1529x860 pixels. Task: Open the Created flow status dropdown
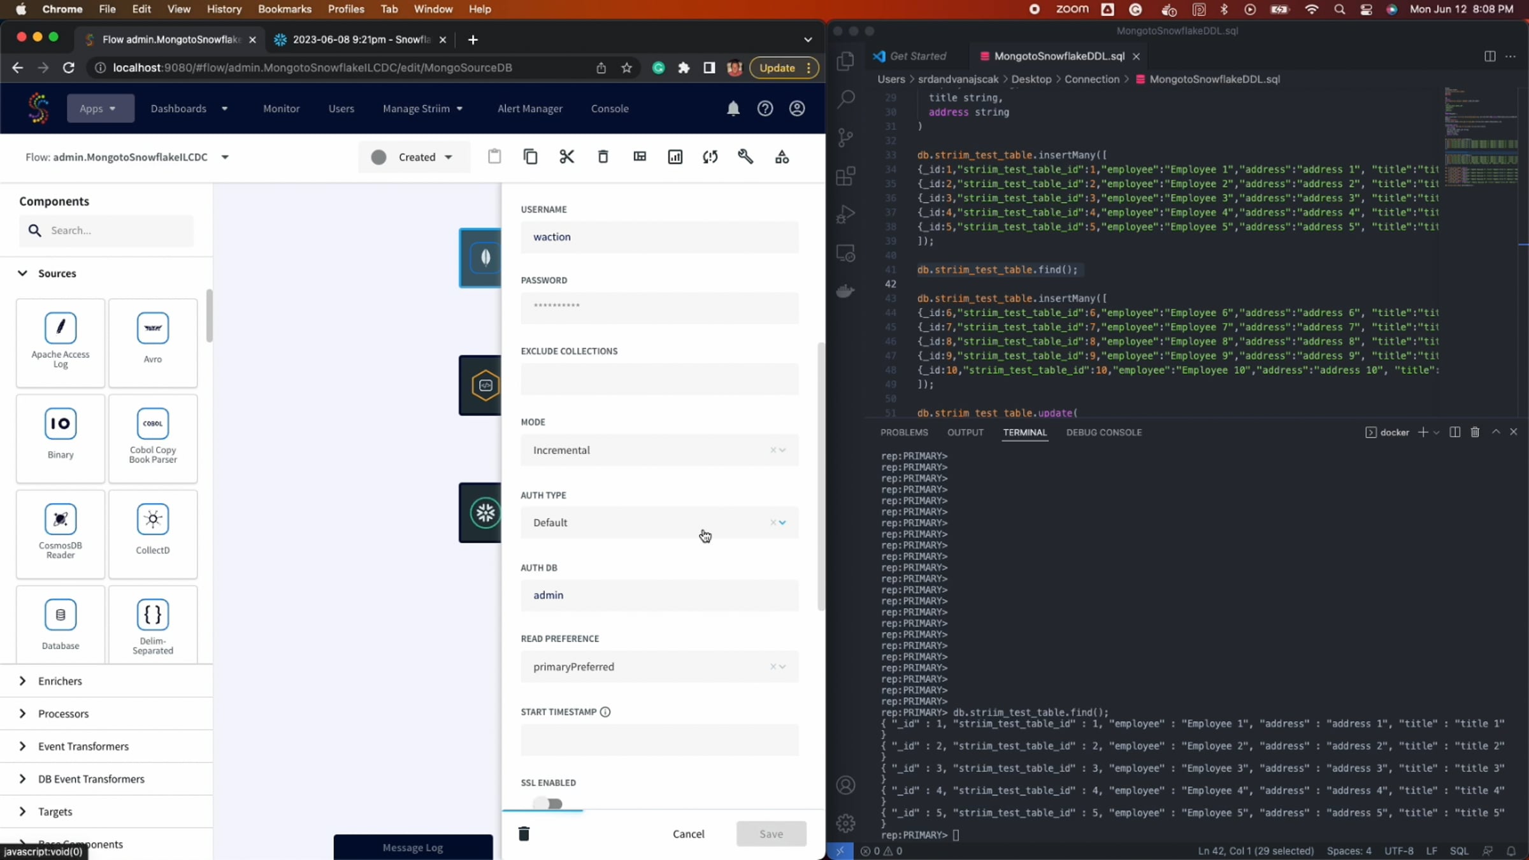coord(414,157)
